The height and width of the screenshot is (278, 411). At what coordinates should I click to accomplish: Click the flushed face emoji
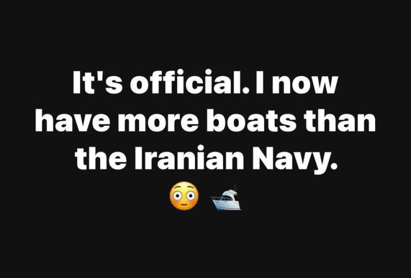(x=184, y=196)
